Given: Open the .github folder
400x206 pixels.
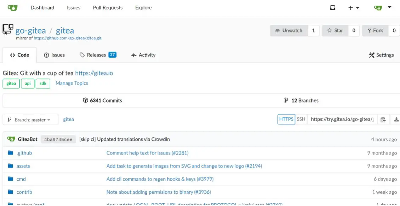Looking at the screenshot, I should [x=24, y=153].
